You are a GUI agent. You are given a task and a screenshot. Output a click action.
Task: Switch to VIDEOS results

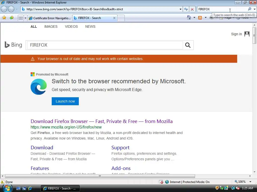point(71,26)
